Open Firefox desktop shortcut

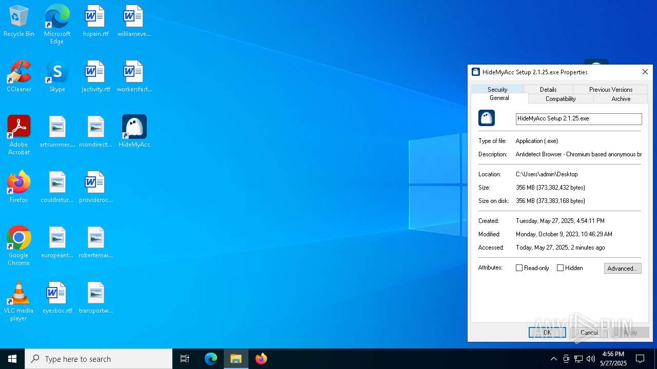(19, 187)
